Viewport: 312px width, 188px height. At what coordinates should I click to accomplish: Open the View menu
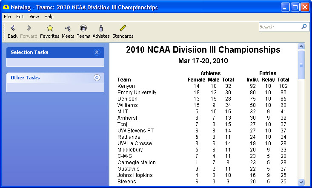click(34, 17)
